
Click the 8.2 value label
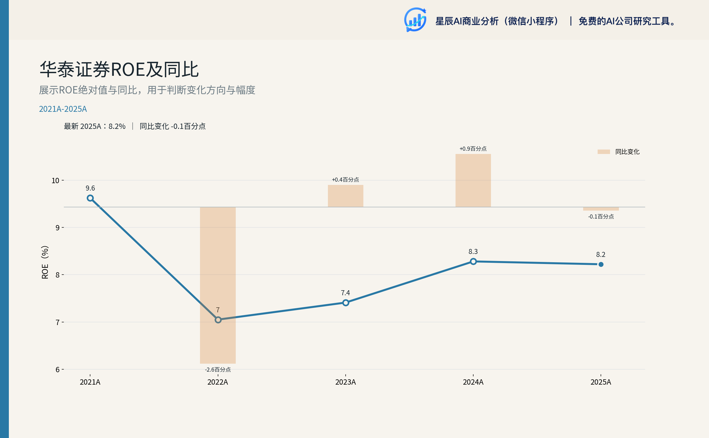pyautogui.click(x=601, y=255)
